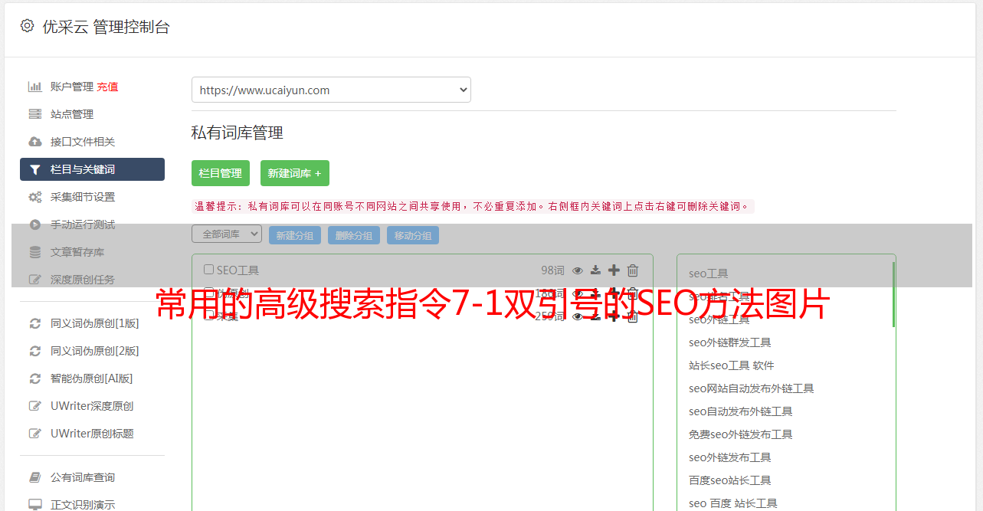Click the gear icon beside 优采云 管理控制台
The height and width of the screenshot is (511, 983).
28,26
